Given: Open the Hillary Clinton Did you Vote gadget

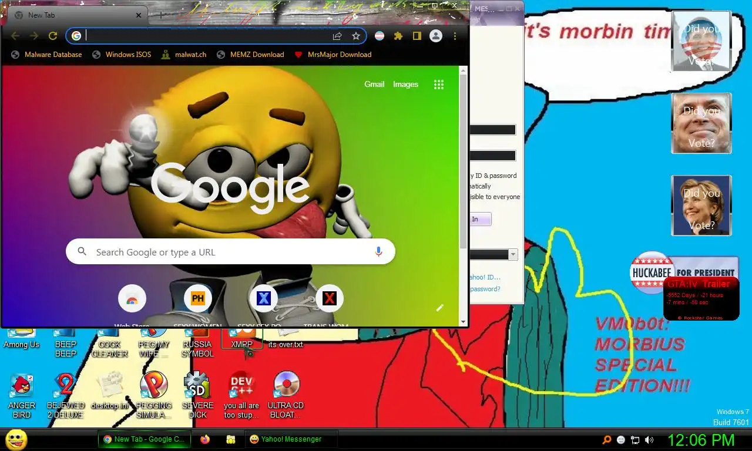Looking at the screenshot, I should coord(701,206).
